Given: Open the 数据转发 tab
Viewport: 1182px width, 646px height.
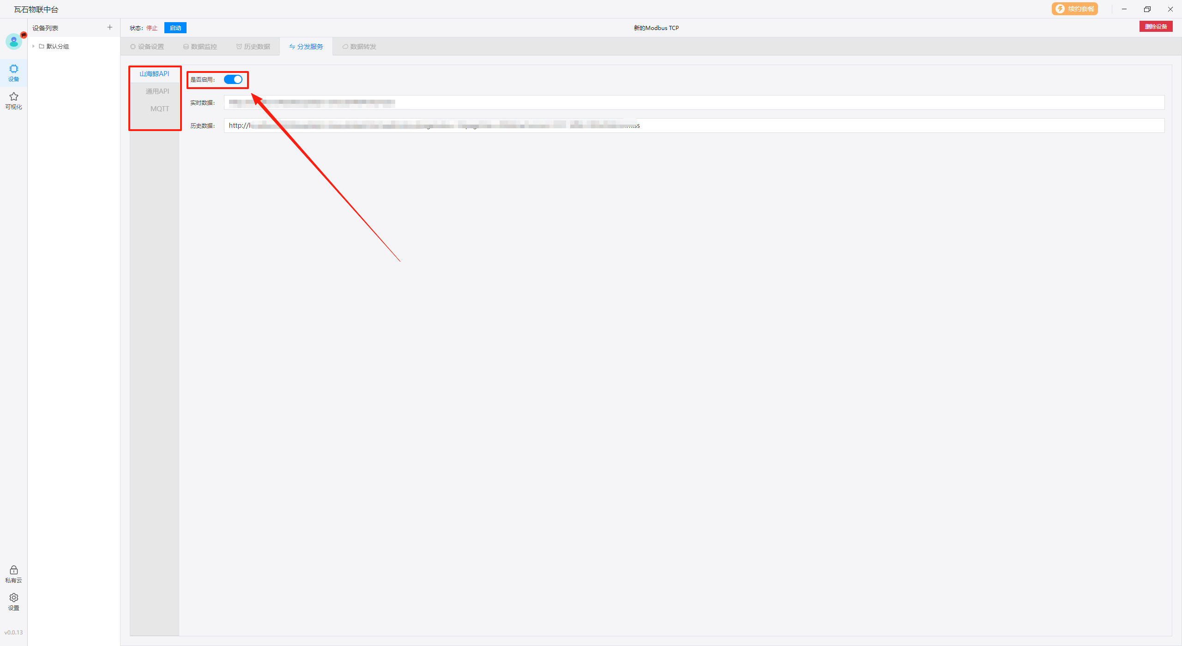Looking at the screenshot, I should click(x=359, y=47).
